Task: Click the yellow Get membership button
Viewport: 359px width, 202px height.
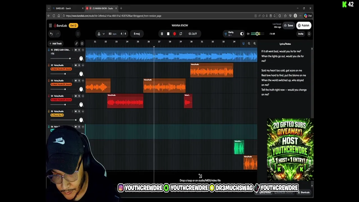Action: (73, 26)
